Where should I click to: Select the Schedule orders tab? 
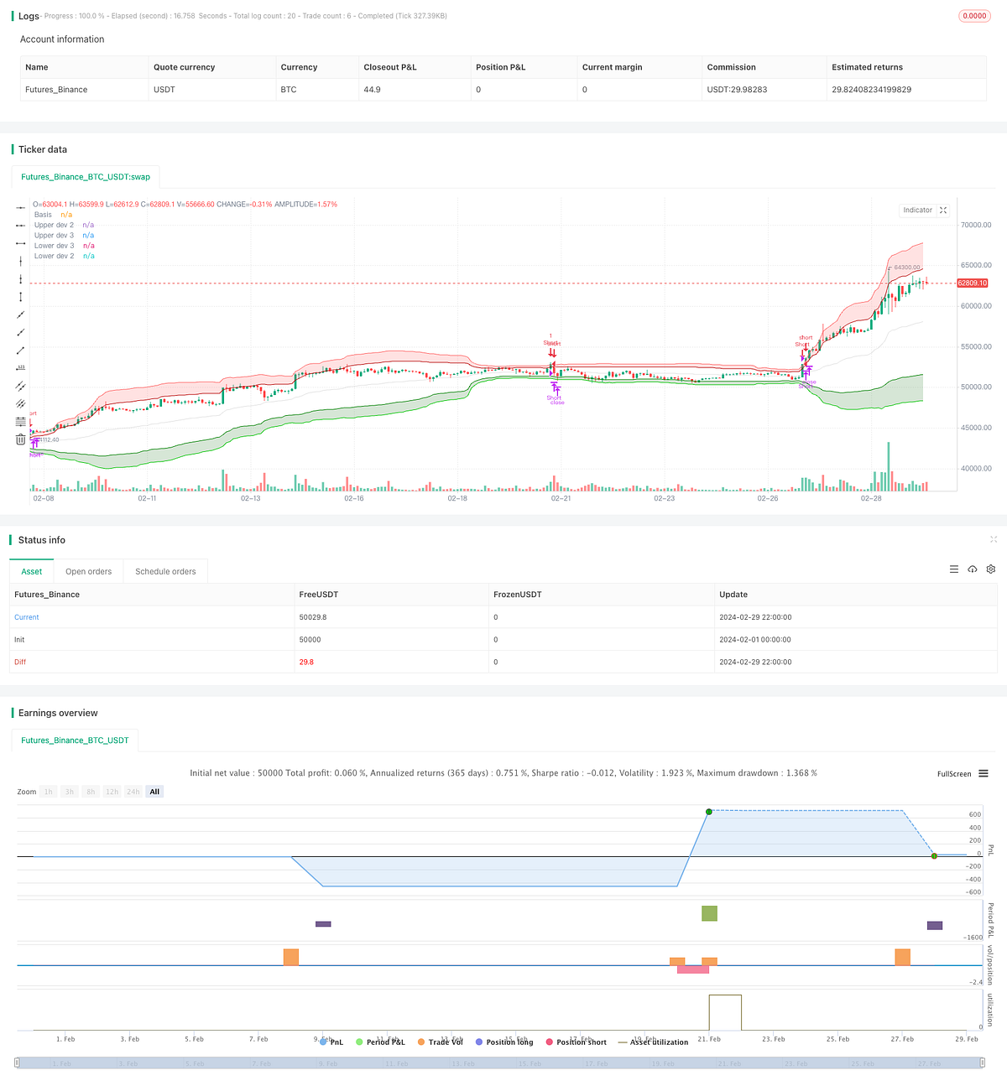(x=165, y=571)
